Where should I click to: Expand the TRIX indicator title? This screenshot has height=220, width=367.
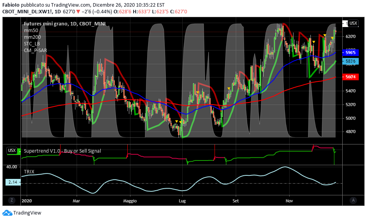pos(29,171)
